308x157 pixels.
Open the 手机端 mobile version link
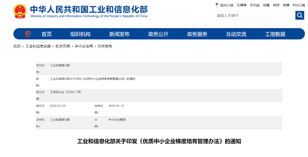click(255, 5)
